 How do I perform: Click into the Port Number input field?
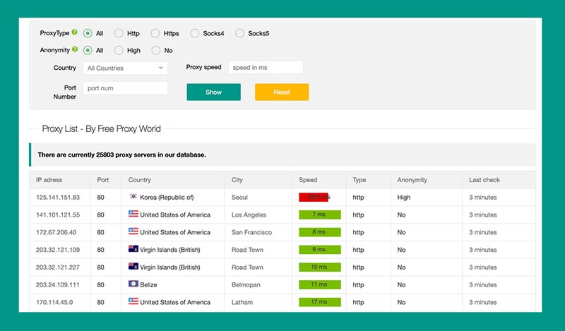(125, 88)
